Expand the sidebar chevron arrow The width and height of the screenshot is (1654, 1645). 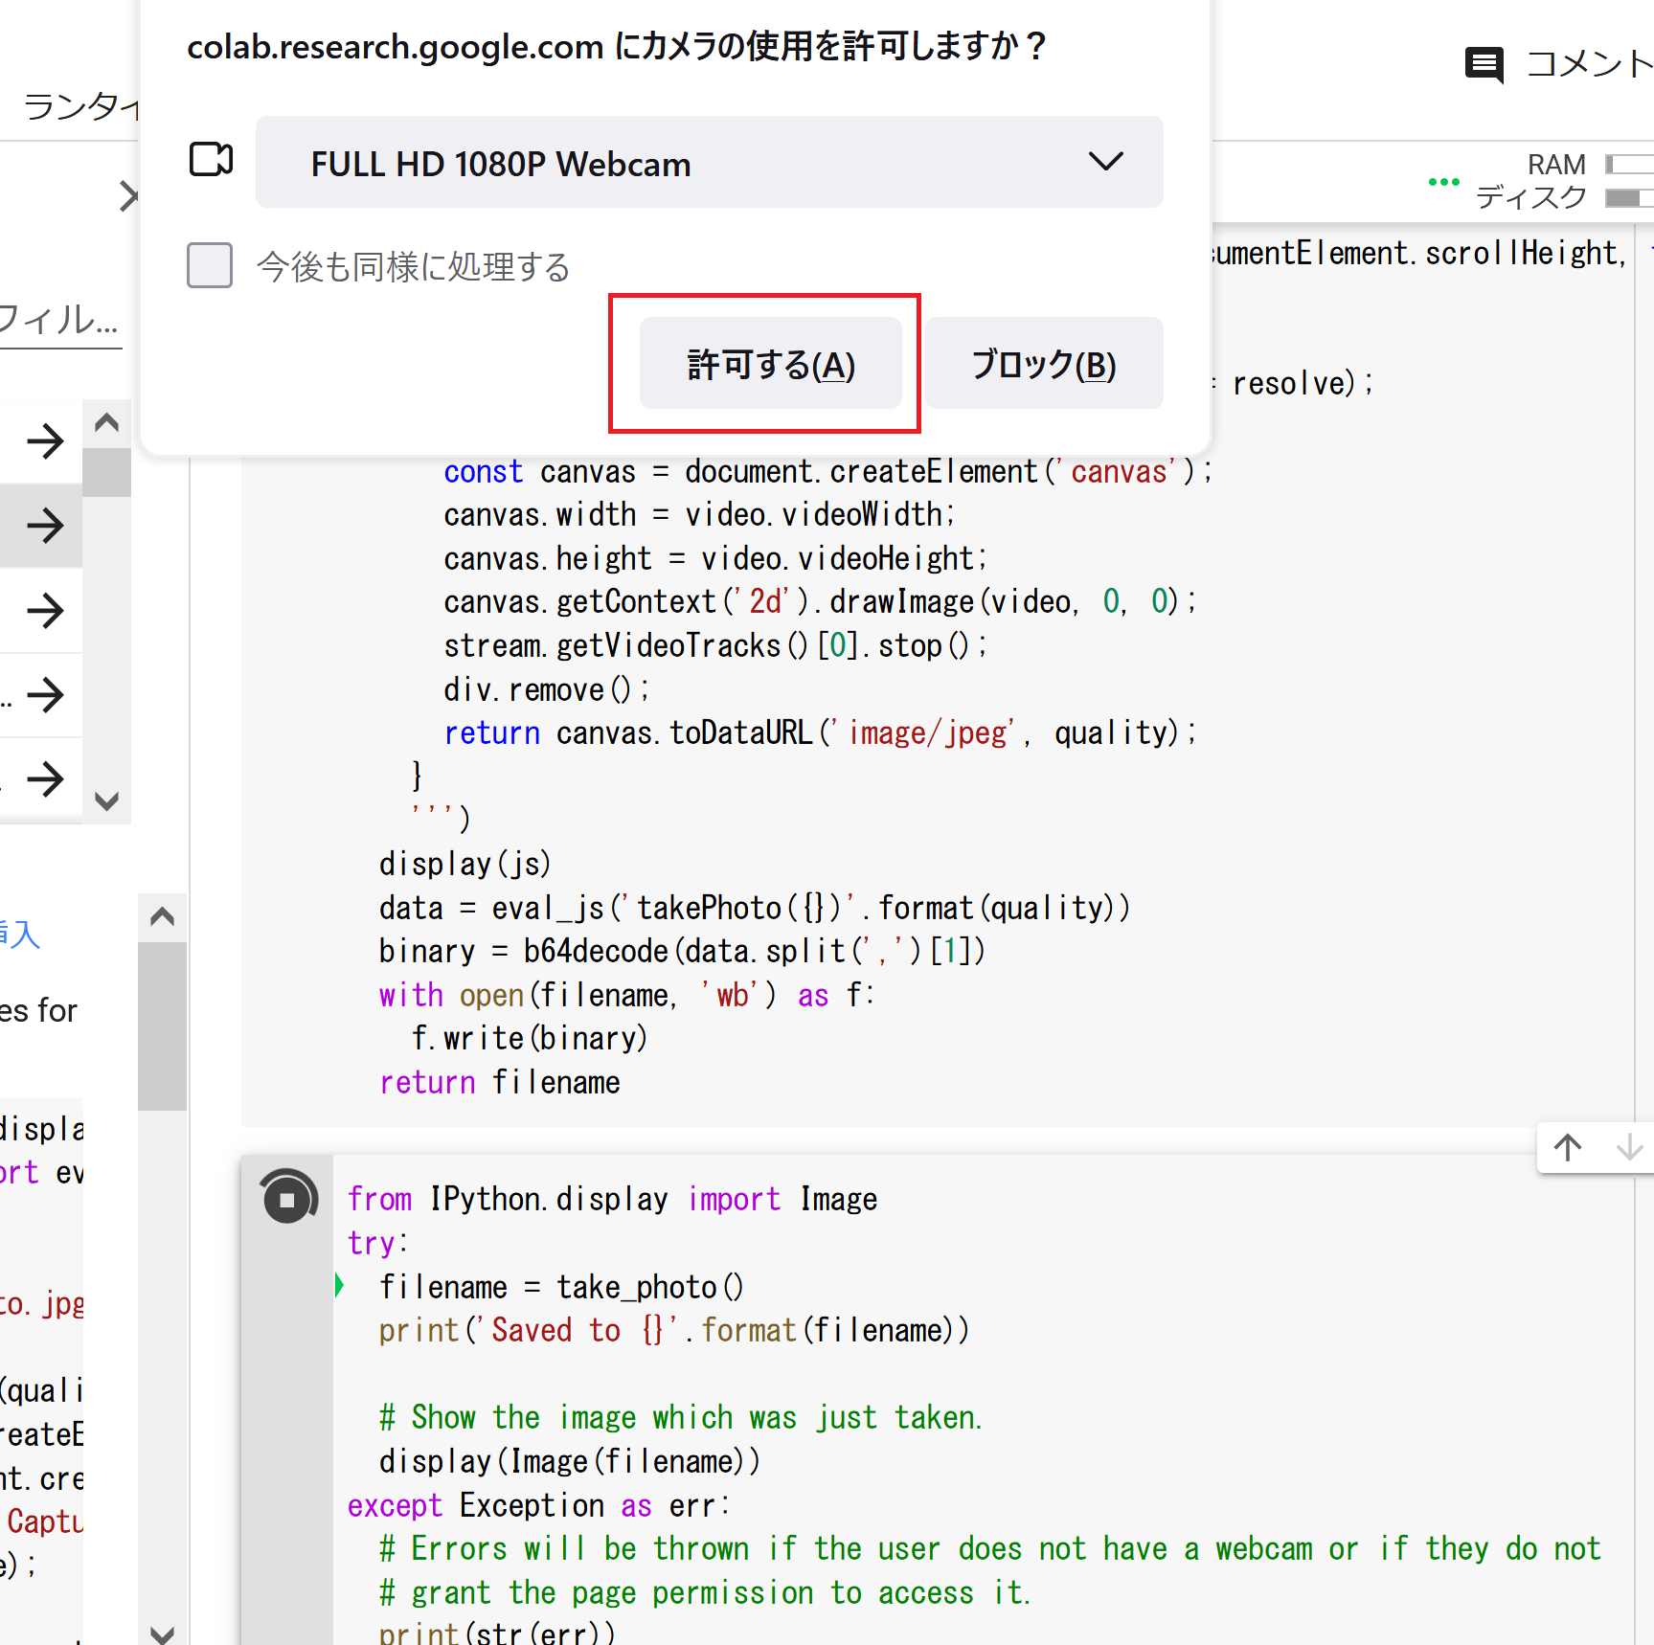pyautogui.click(x=128, y=196)
